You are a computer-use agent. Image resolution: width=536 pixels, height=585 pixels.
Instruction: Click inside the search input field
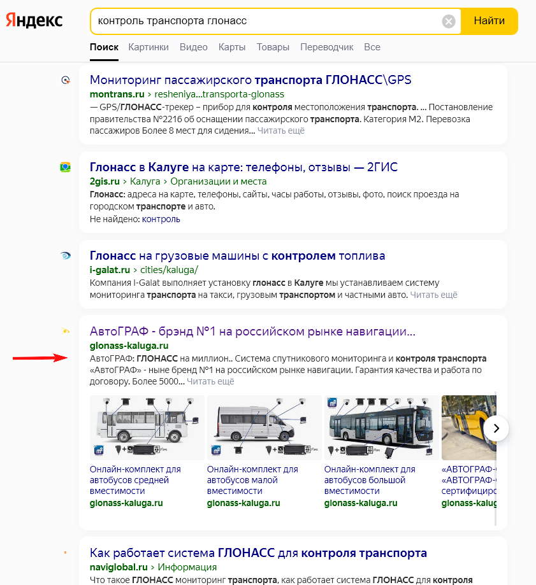click(x=255, y=20)
